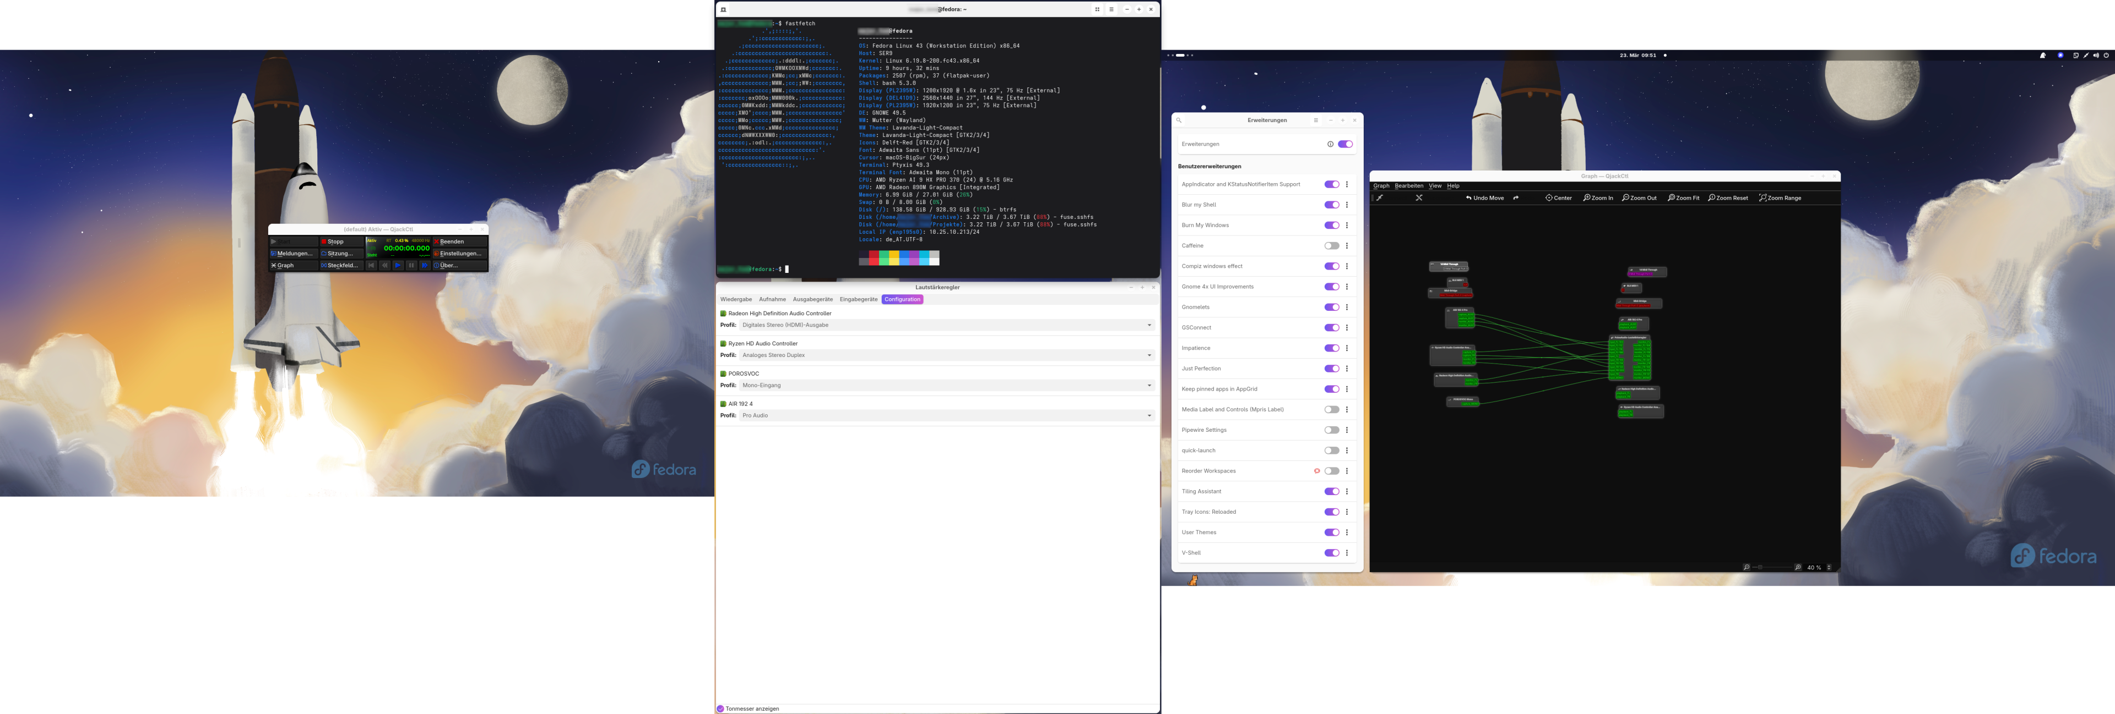Click the fast-forward transport button
The height and width of the screenshot is (714, 2115).
(425, 266)
